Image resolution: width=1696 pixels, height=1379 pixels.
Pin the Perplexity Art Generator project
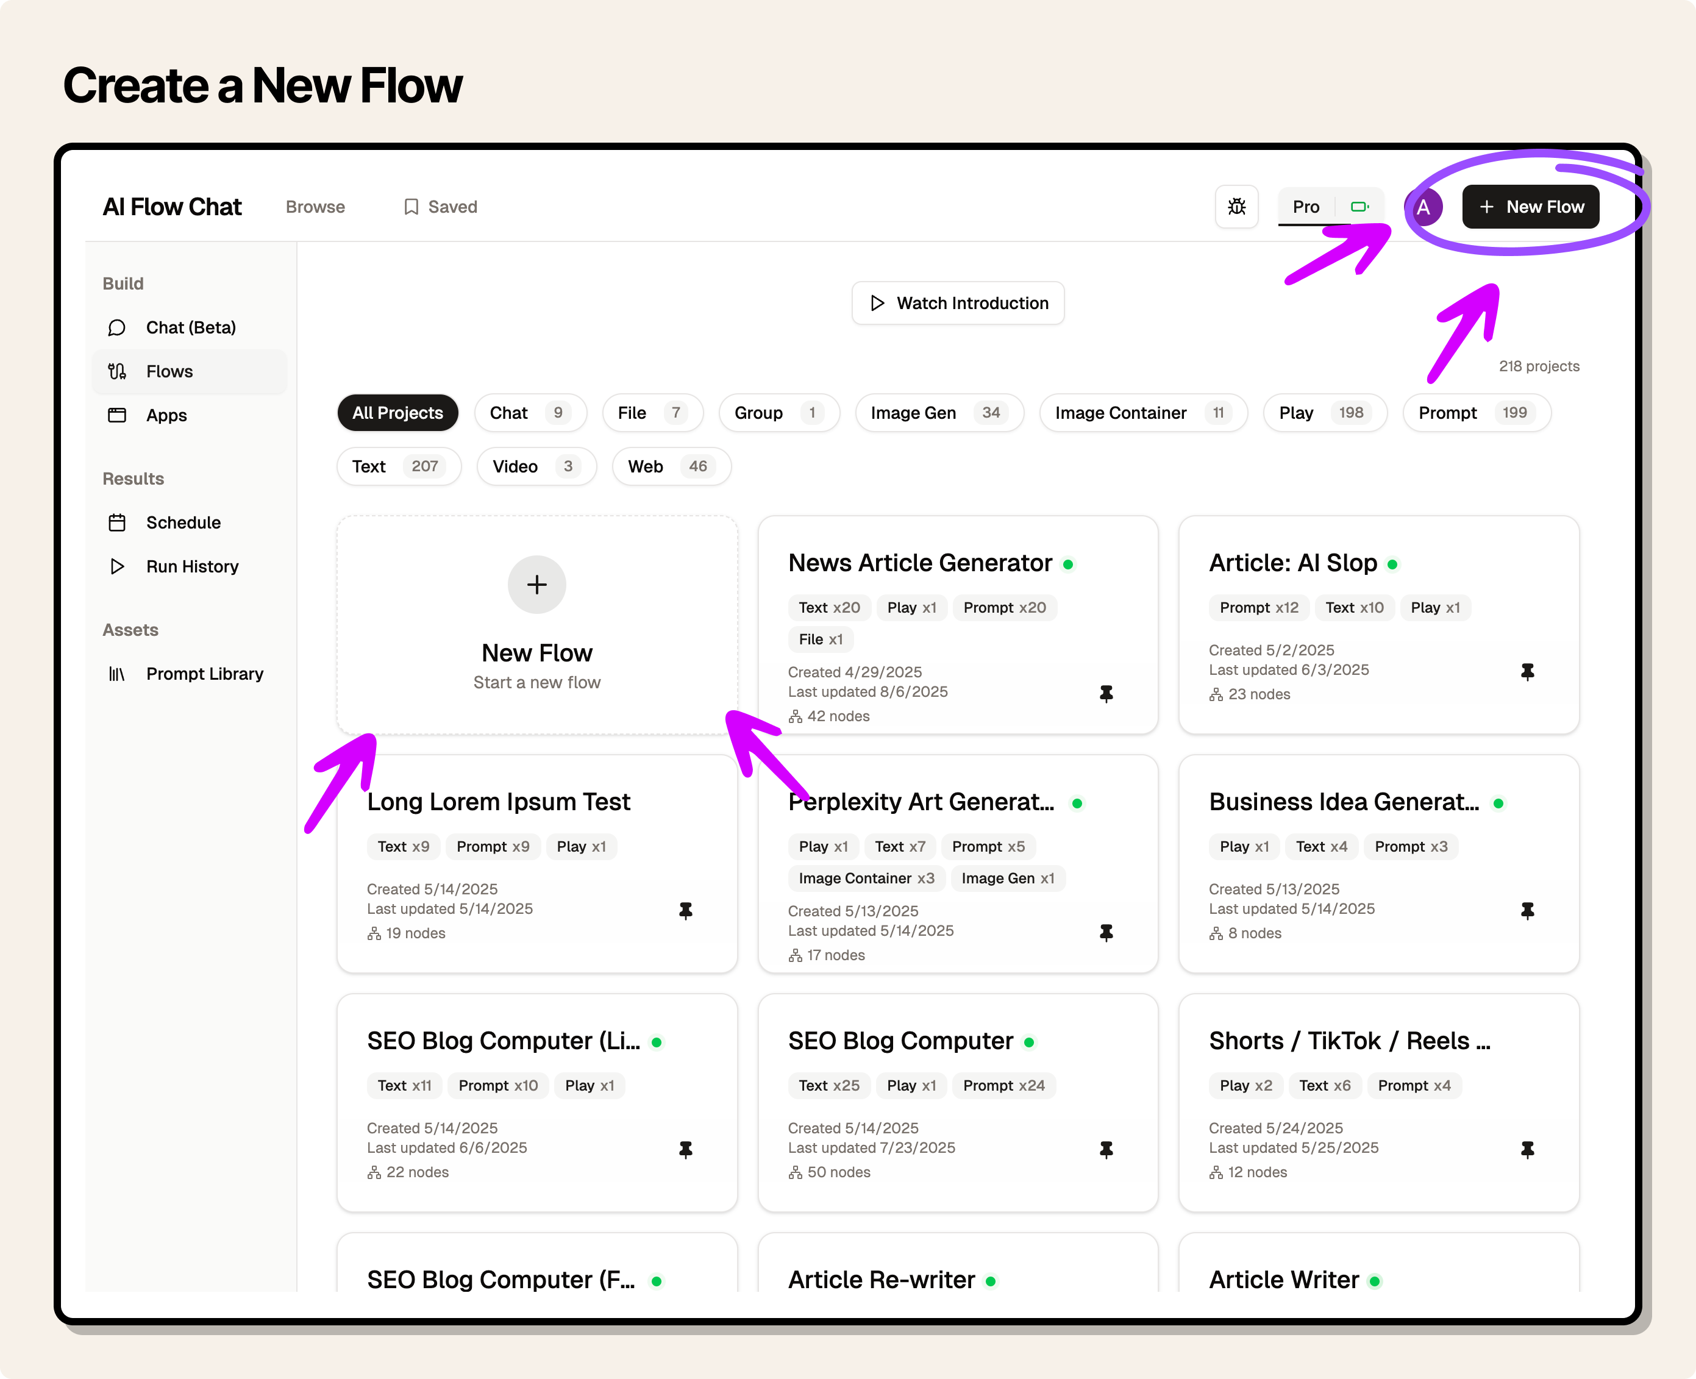[x=1106, y=933]
